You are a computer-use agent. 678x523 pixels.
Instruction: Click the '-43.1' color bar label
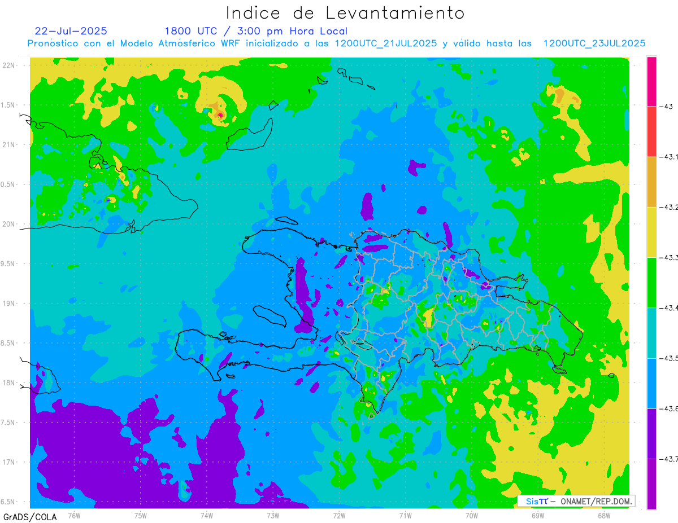pyautogui.click(x=668, y=157)
